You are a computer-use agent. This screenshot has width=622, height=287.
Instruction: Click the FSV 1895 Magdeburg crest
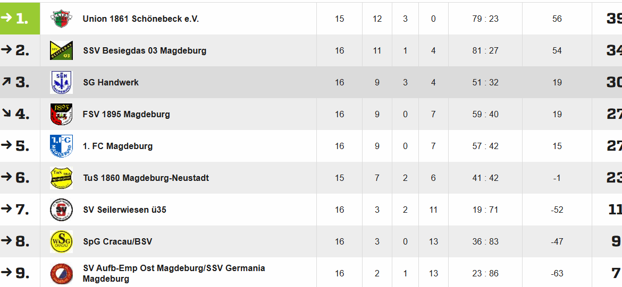[62, 114]
